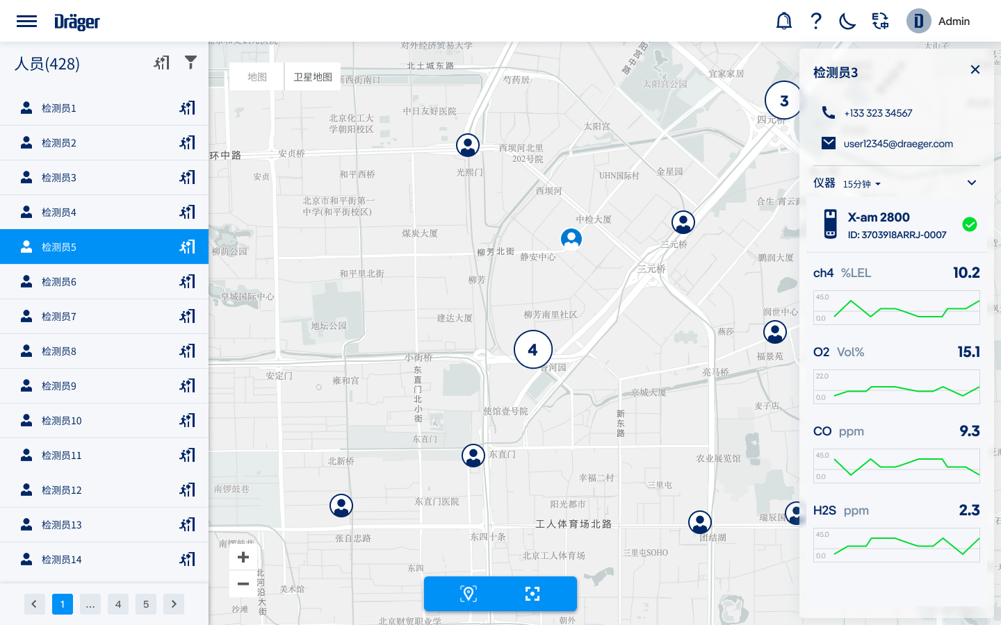This screenshot has width=1001, height=625.
Task: Close the 检测员3 detail panel
Action: click(x=975, y=69)
